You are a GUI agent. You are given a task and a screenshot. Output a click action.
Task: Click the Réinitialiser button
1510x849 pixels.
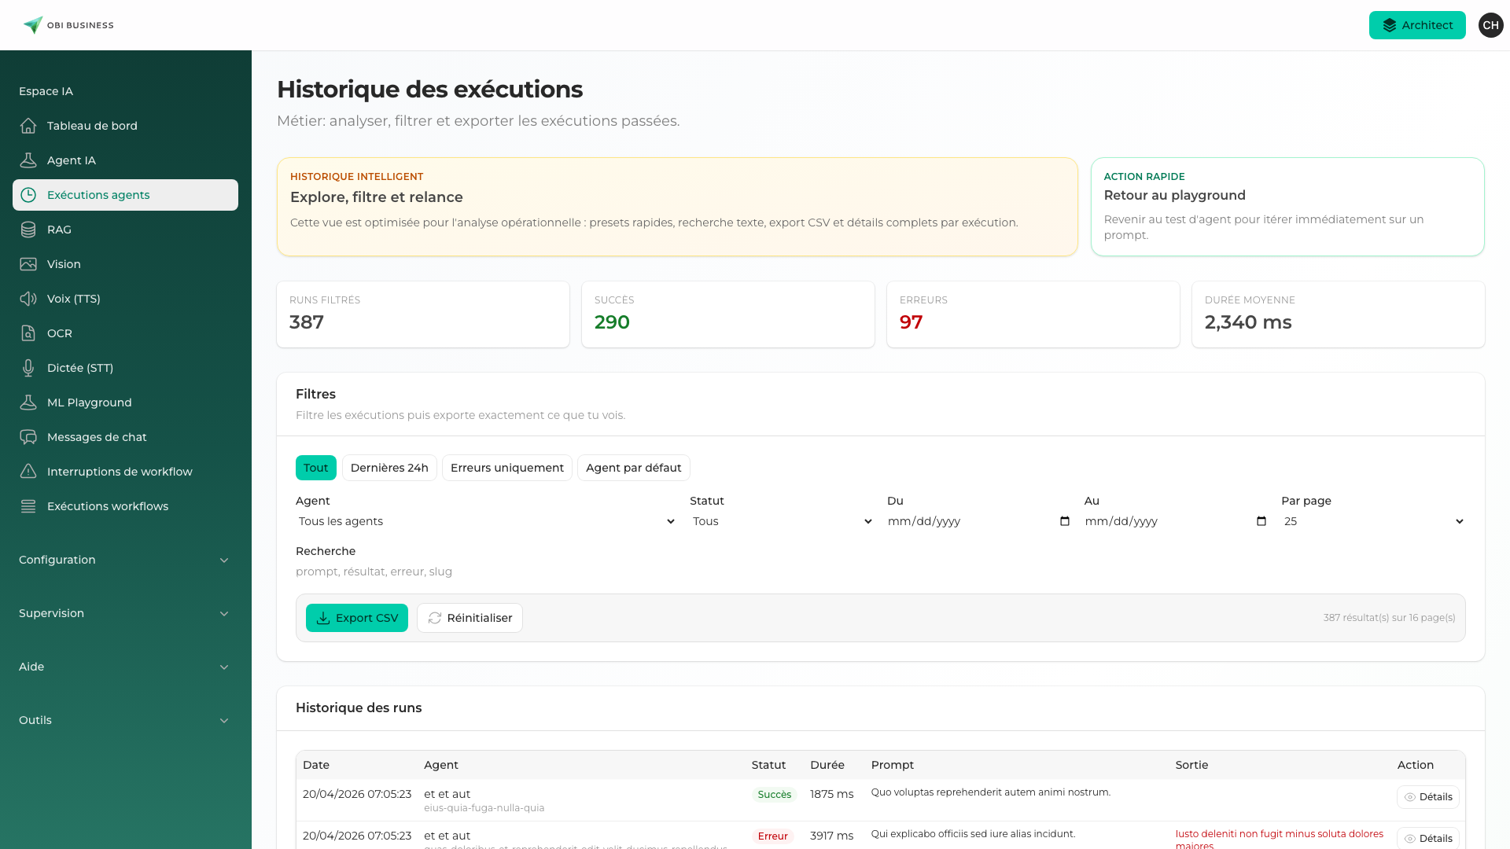click(x=470, y=618)
